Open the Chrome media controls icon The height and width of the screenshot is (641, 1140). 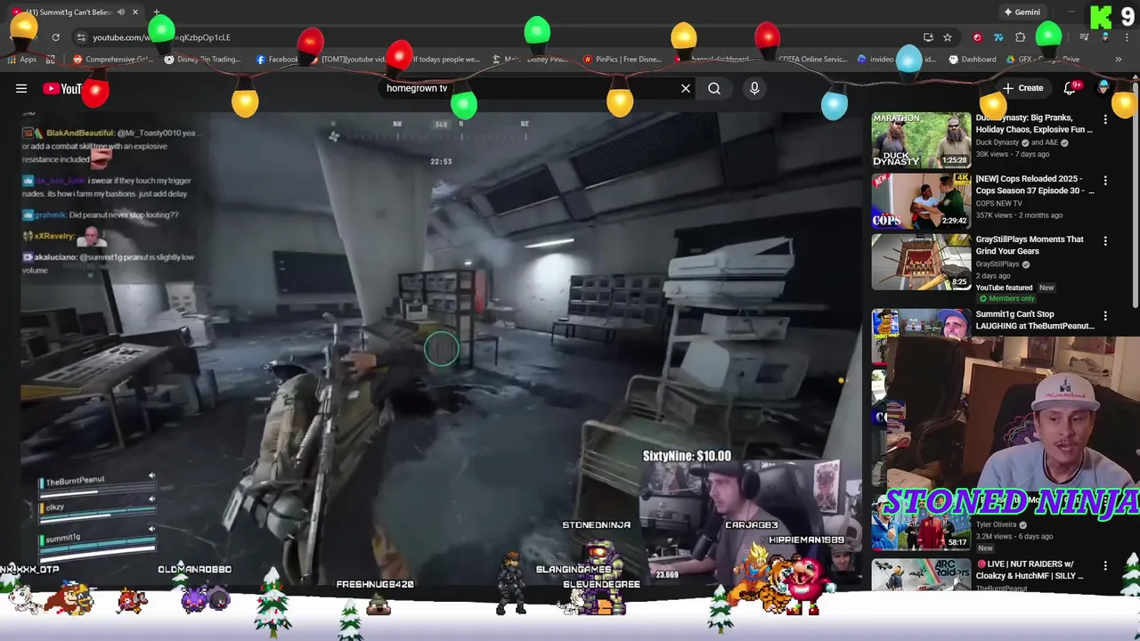click(1084, 37)
